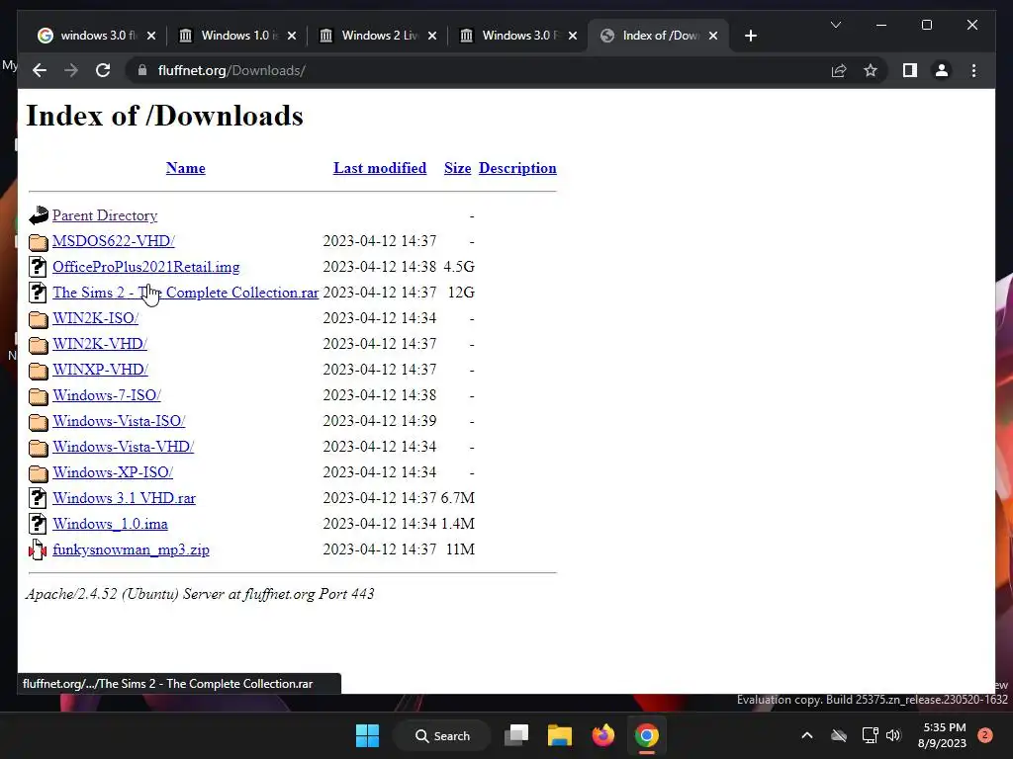Launch Firefox from the taskbar
1013x759 pixels.
(x=603, y=735)
